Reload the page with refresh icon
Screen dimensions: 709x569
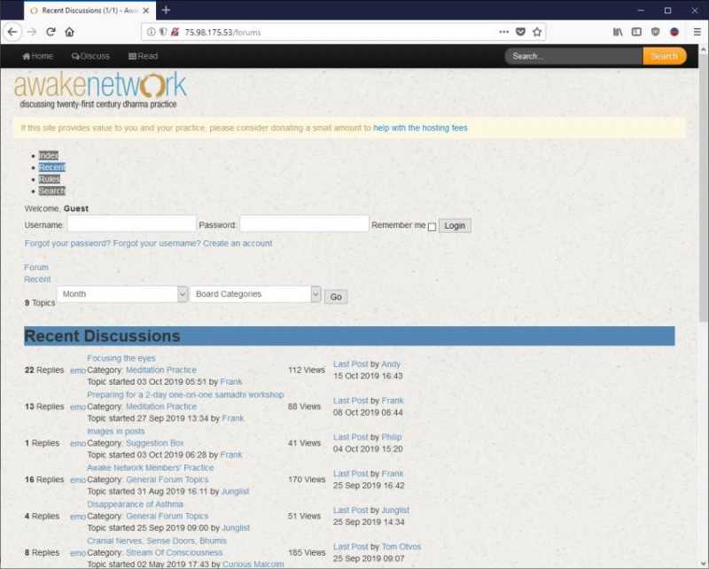point(51,32)
